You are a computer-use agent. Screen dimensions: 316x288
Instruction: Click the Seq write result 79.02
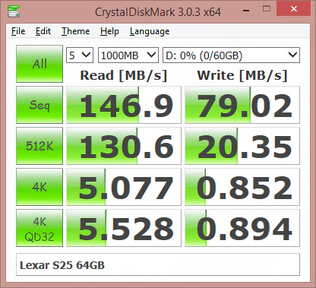coord(242,105)
